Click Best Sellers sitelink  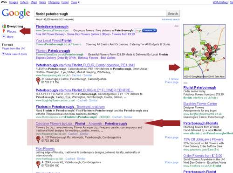point(108,58)
